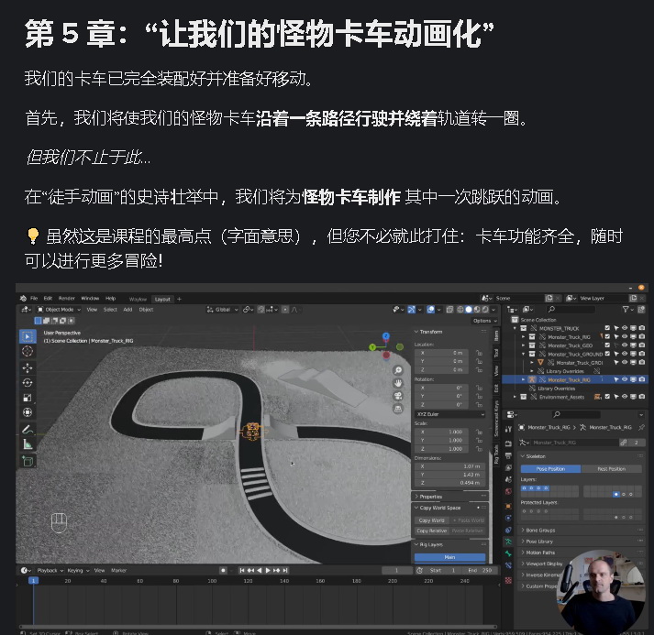Select the Add Cube tool
This screenshot has width=654, height=635.
point(28,461)
